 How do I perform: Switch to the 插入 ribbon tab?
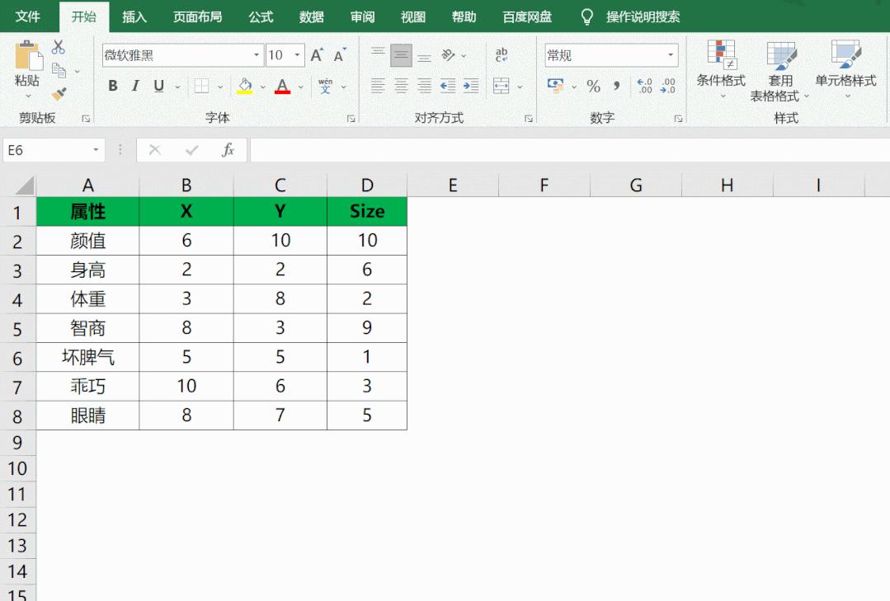coord(134,16)
